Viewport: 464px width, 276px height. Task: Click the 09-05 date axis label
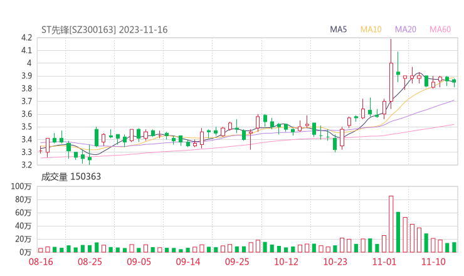coord(139,262)
